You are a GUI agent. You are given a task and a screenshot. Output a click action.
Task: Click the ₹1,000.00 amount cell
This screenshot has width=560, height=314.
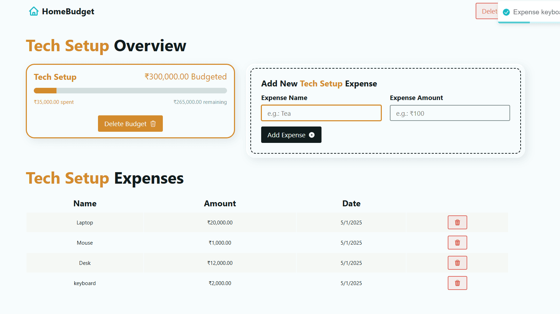click(220, 243)
